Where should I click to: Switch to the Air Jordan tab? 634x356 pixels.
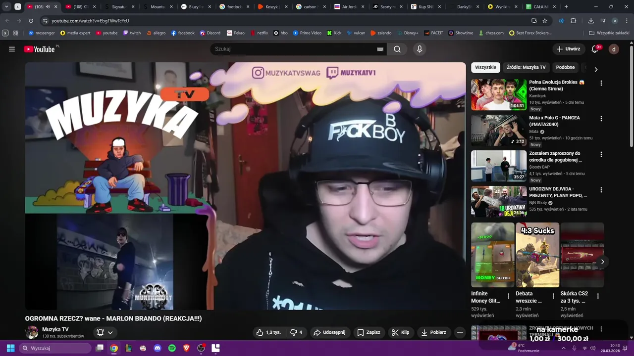pyautogui.click(x=346, y=7)
